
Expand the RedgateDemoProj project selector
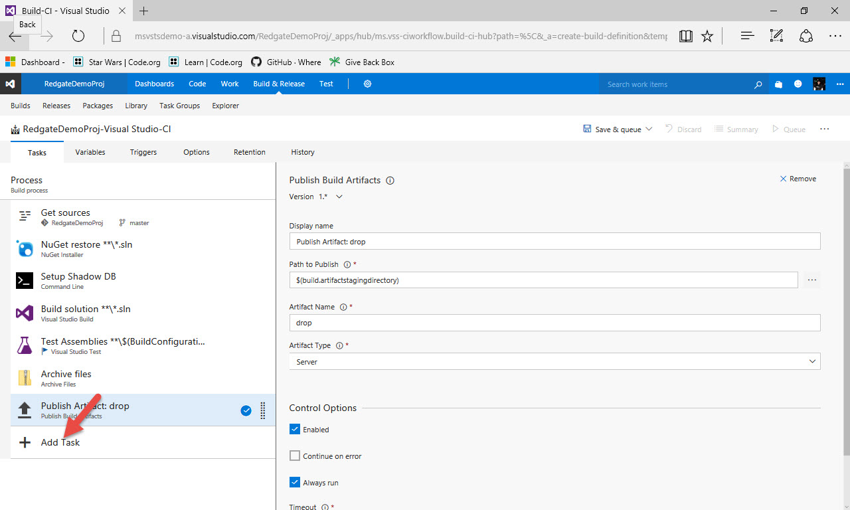point(74,84)
